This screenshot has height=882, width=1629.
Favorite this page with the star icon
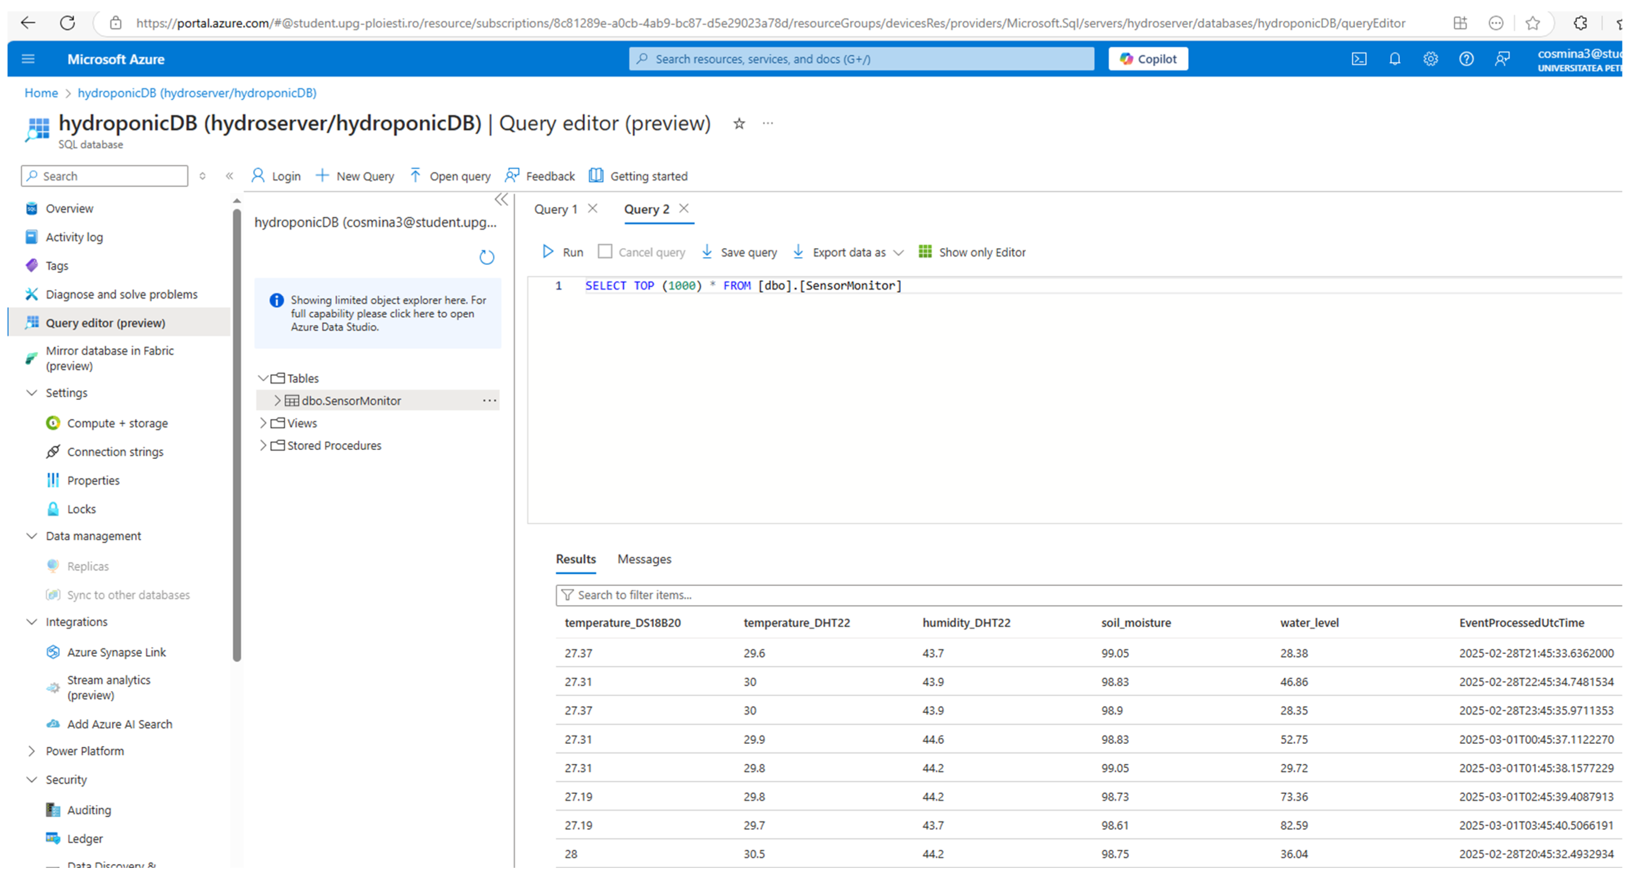(x=739, y=124)
